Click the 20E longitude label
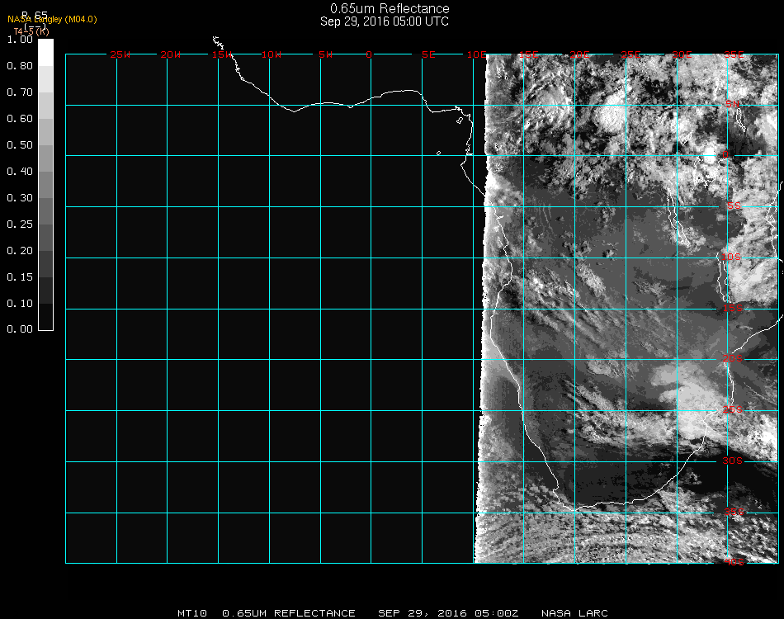This screenshot has height=619, width=784. click(x=580, y=54)
